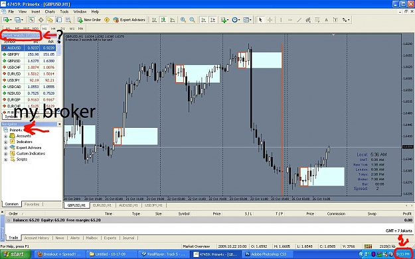
Task: Toggle the Expert Advisors button
Action: click(x=129, y=20)
